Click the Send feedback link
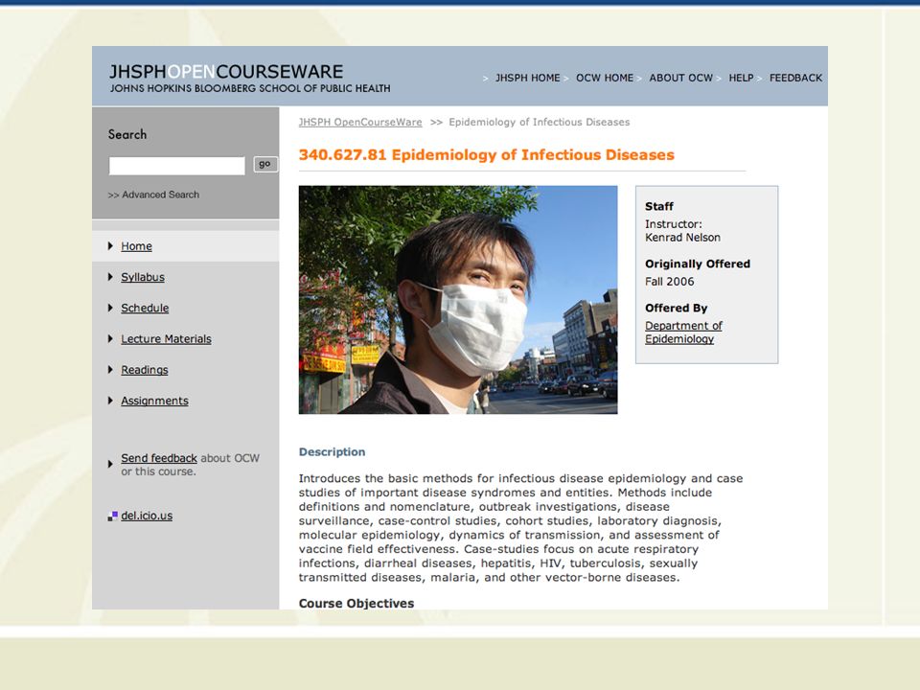The width and height of the screenshot is (920, 690). point(159,458)
